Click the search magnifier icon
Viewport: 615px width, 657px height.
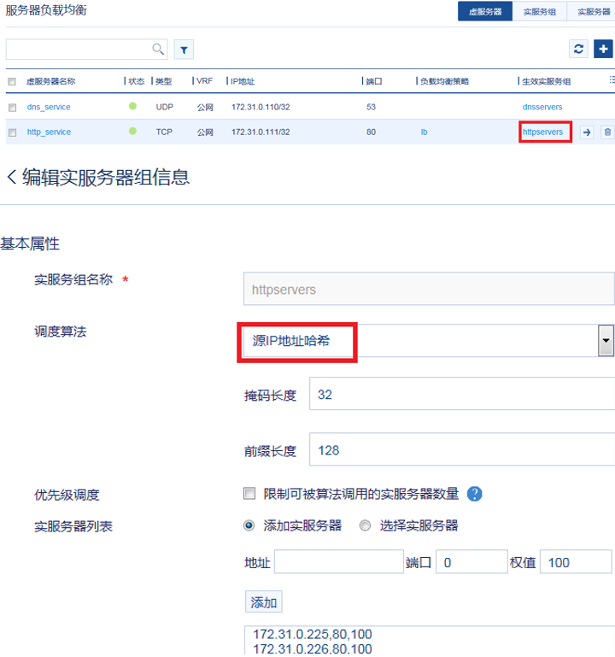tap(158, 50)
